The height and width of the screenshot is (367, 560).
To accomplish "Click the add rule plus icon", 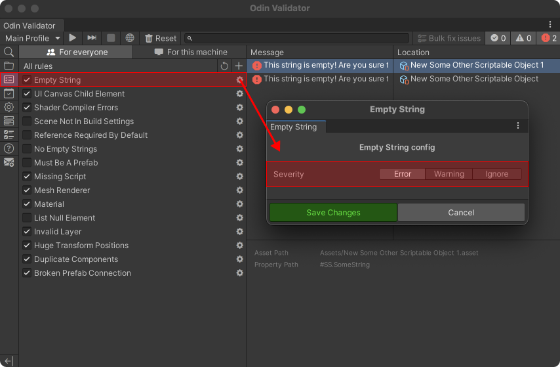I will [x=239, y=66].
